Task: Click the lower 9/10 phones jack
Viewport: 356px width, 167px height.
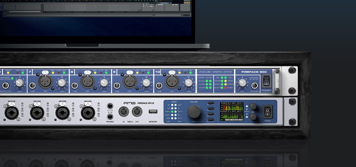Action: point(110,116)
